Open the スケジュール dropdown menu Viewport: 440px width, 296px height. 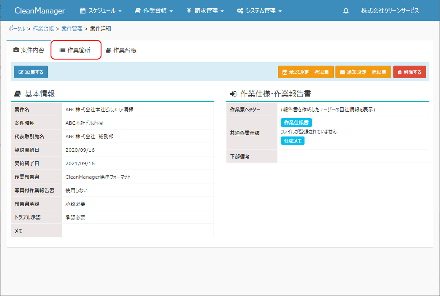(x=101, y=11)
